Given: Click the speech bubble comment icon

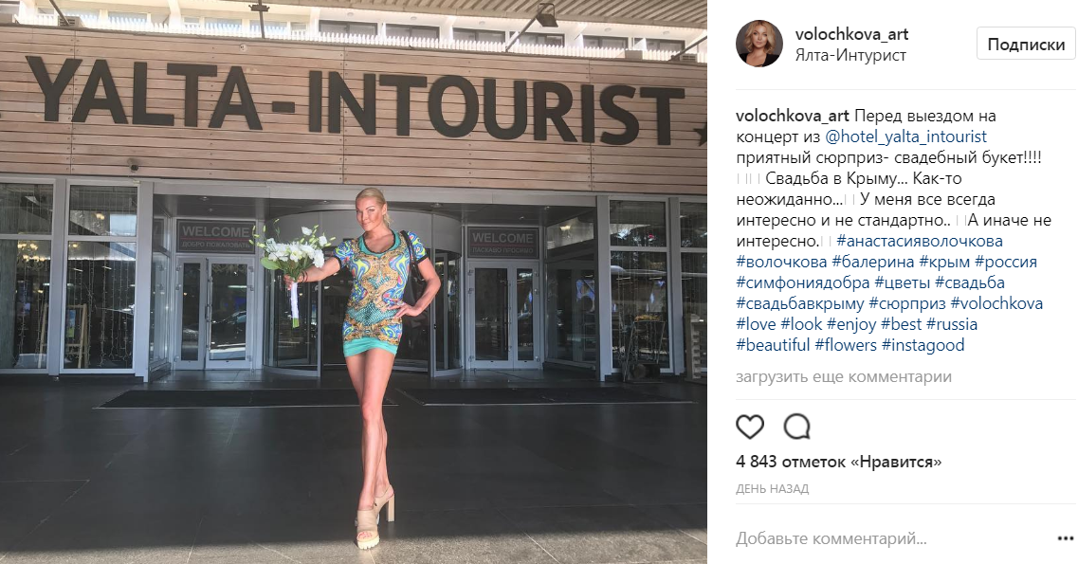Looking at the screenshot, I should point(797,427).
